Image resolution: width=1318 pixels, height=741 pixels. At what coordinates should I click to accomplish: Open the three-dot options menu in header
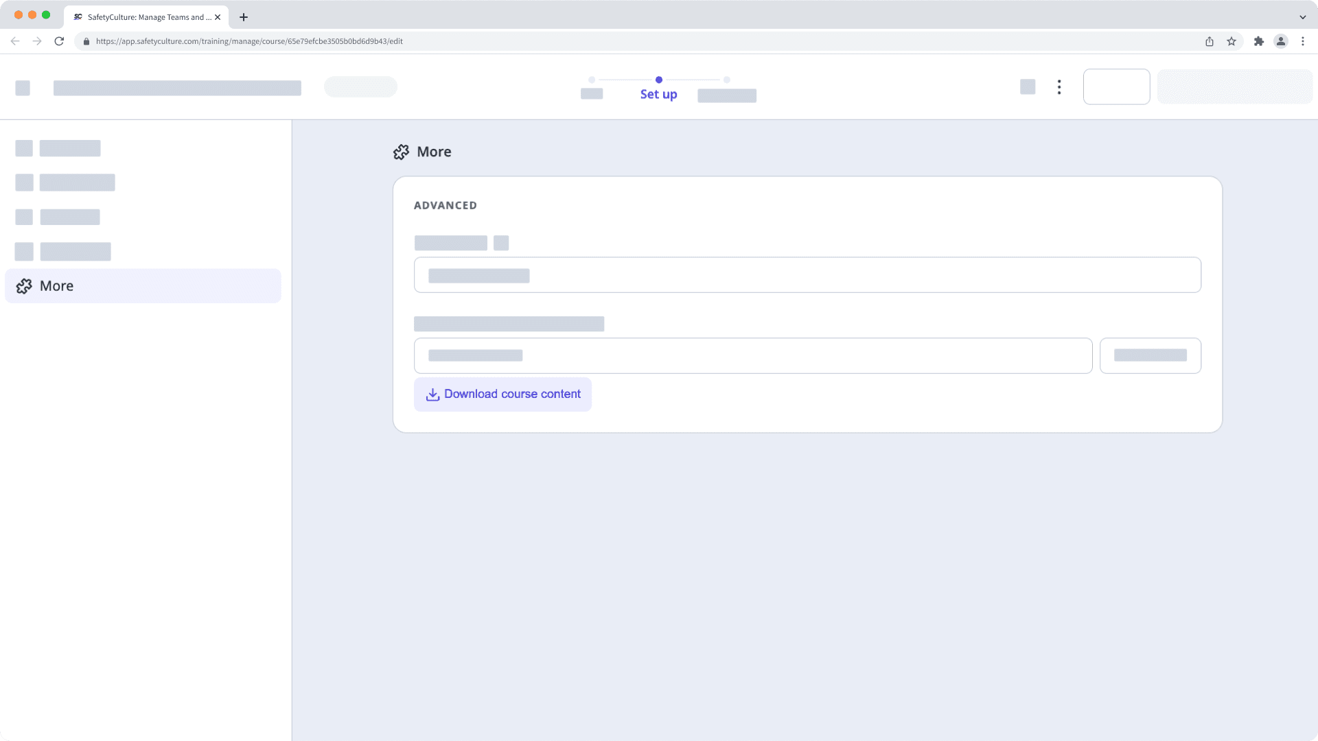coord(1059,87)
